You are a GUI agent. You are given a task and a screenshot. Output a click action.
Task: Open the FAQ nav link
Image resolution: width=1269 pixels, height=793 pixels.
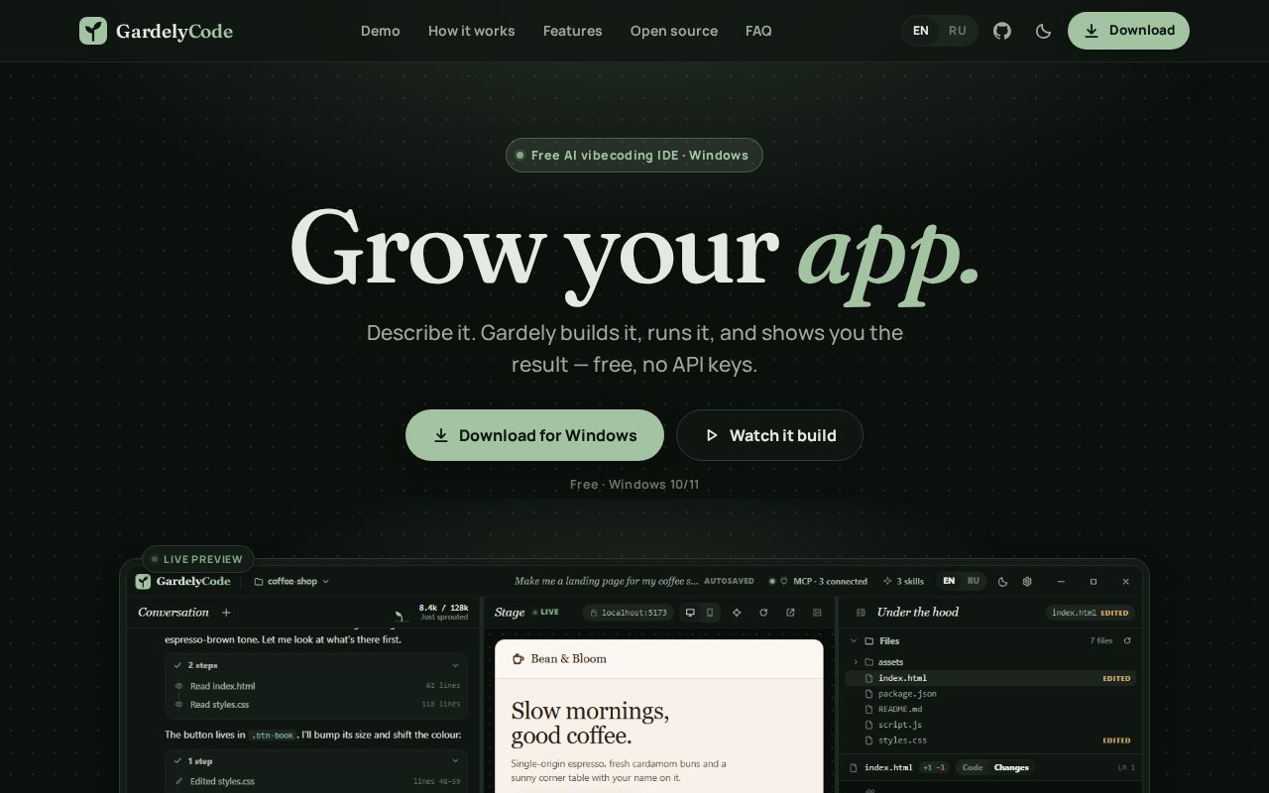tap(758, 31)
